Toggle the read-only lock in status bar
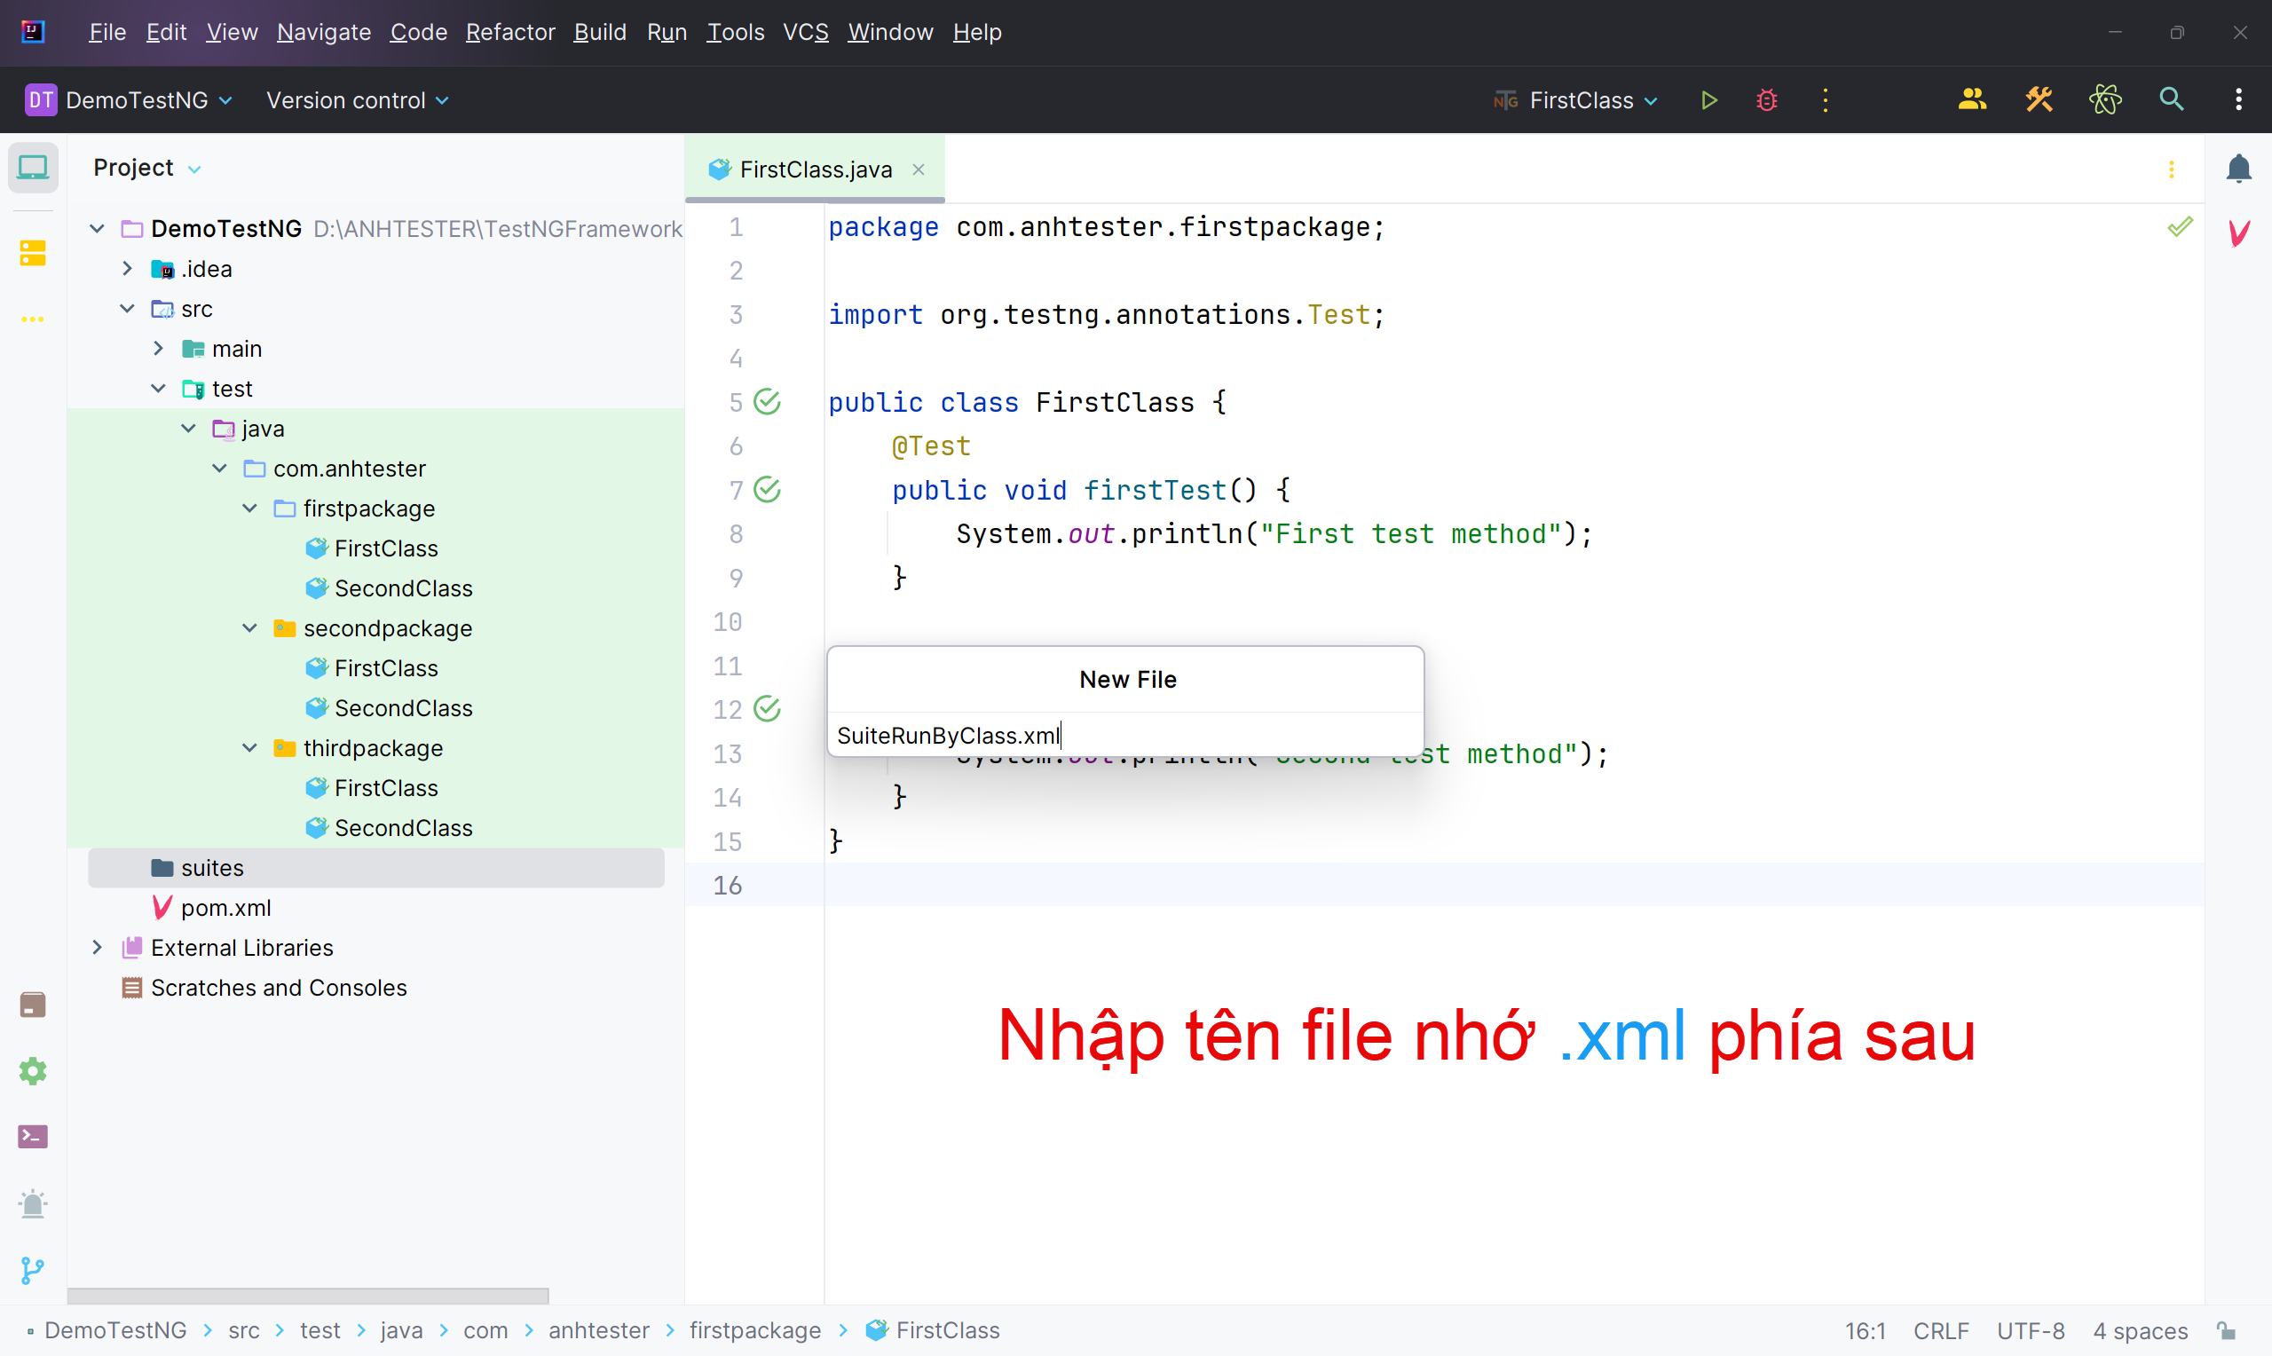This screenshot has width=2272, height=1356. pyautogui.click(x=2227, y=1330)
